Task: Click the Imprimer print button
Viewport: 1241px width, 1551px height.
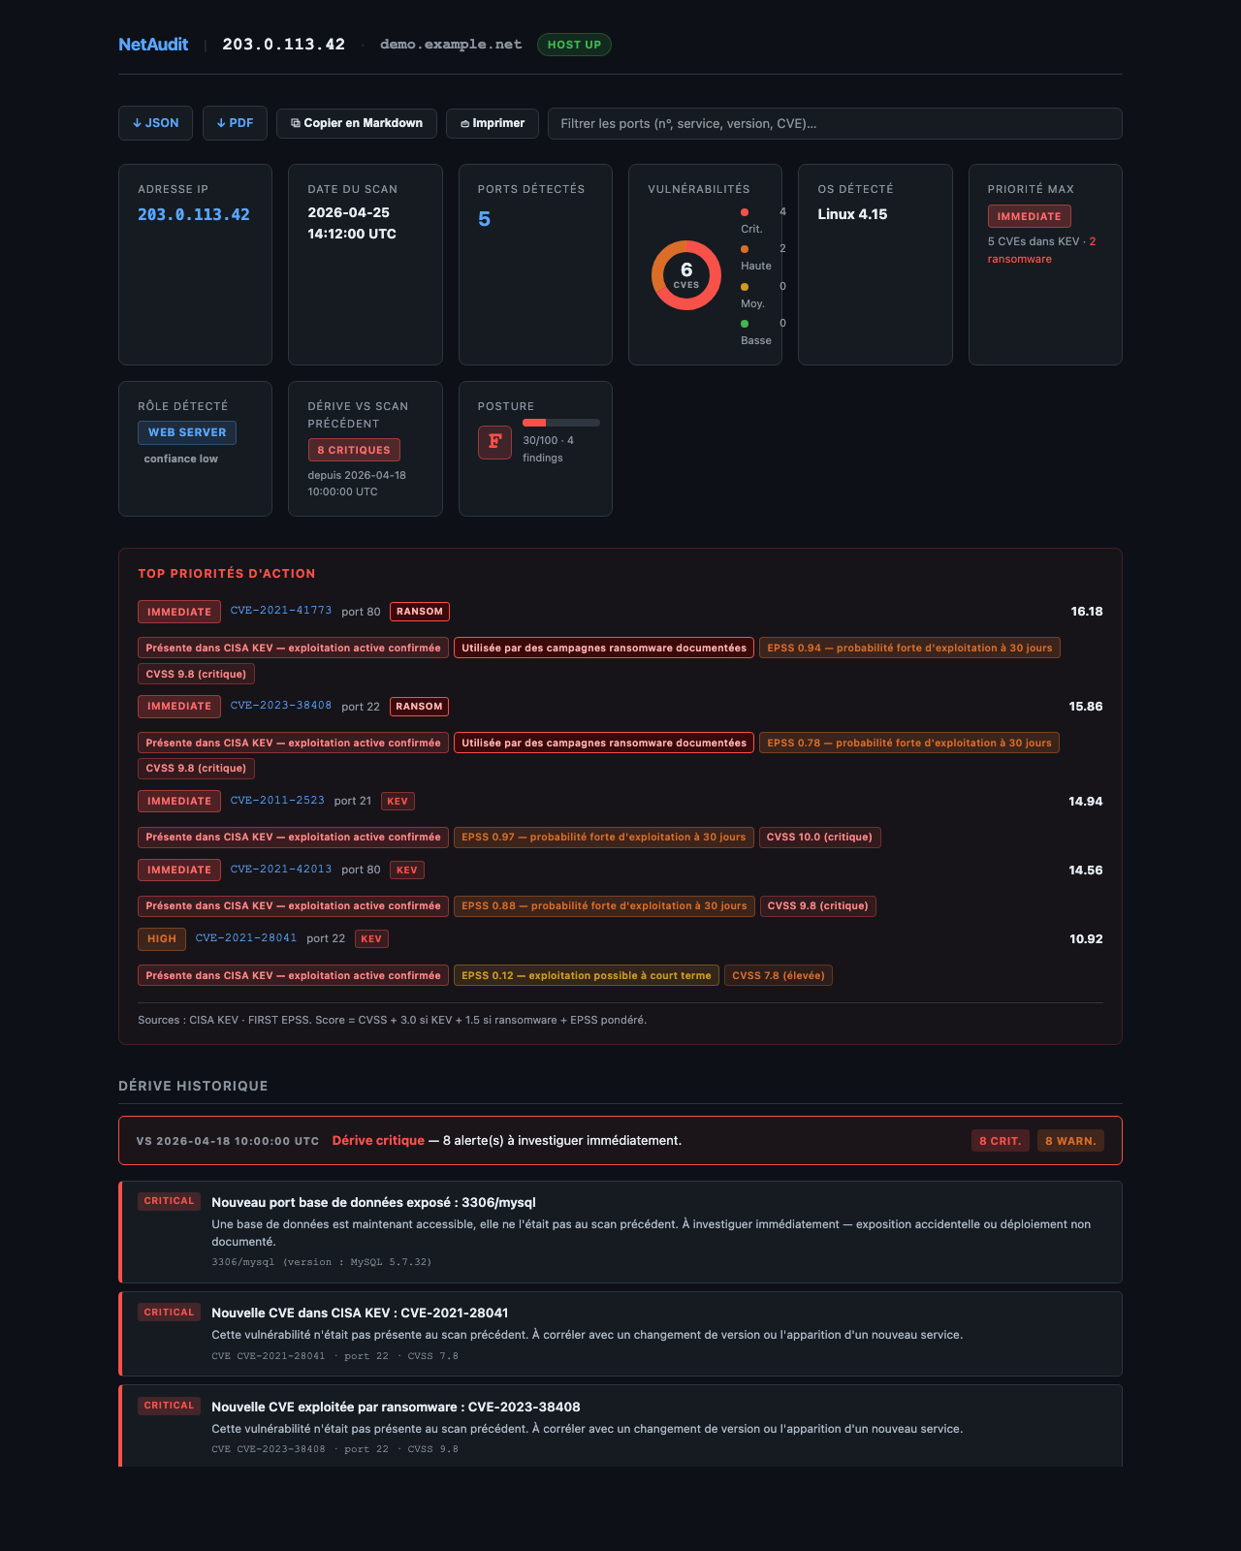Action: coord(493,123)
